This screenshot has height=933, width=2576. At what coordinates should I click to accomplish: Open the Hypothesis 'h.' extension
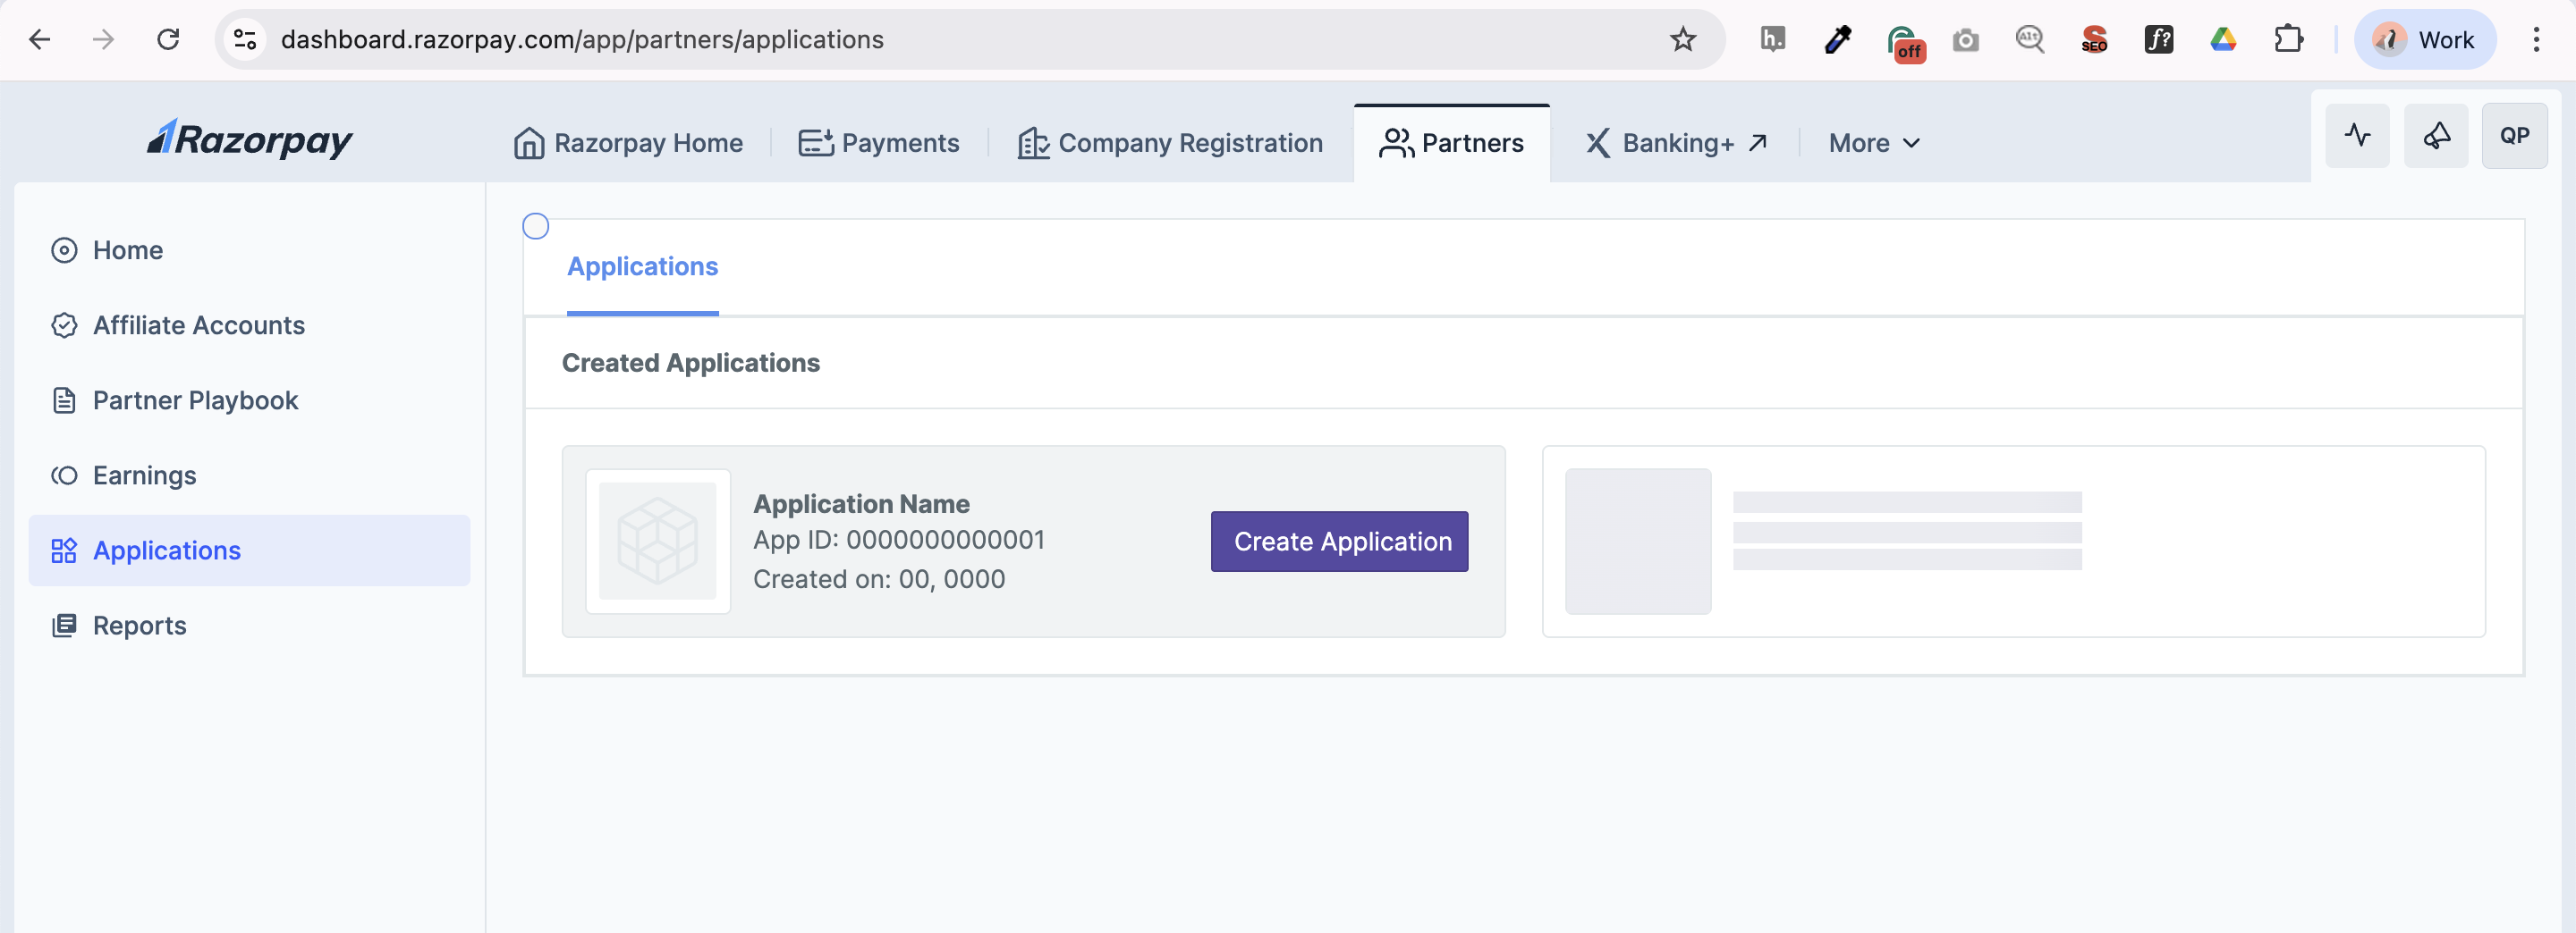coord(1772,39)
